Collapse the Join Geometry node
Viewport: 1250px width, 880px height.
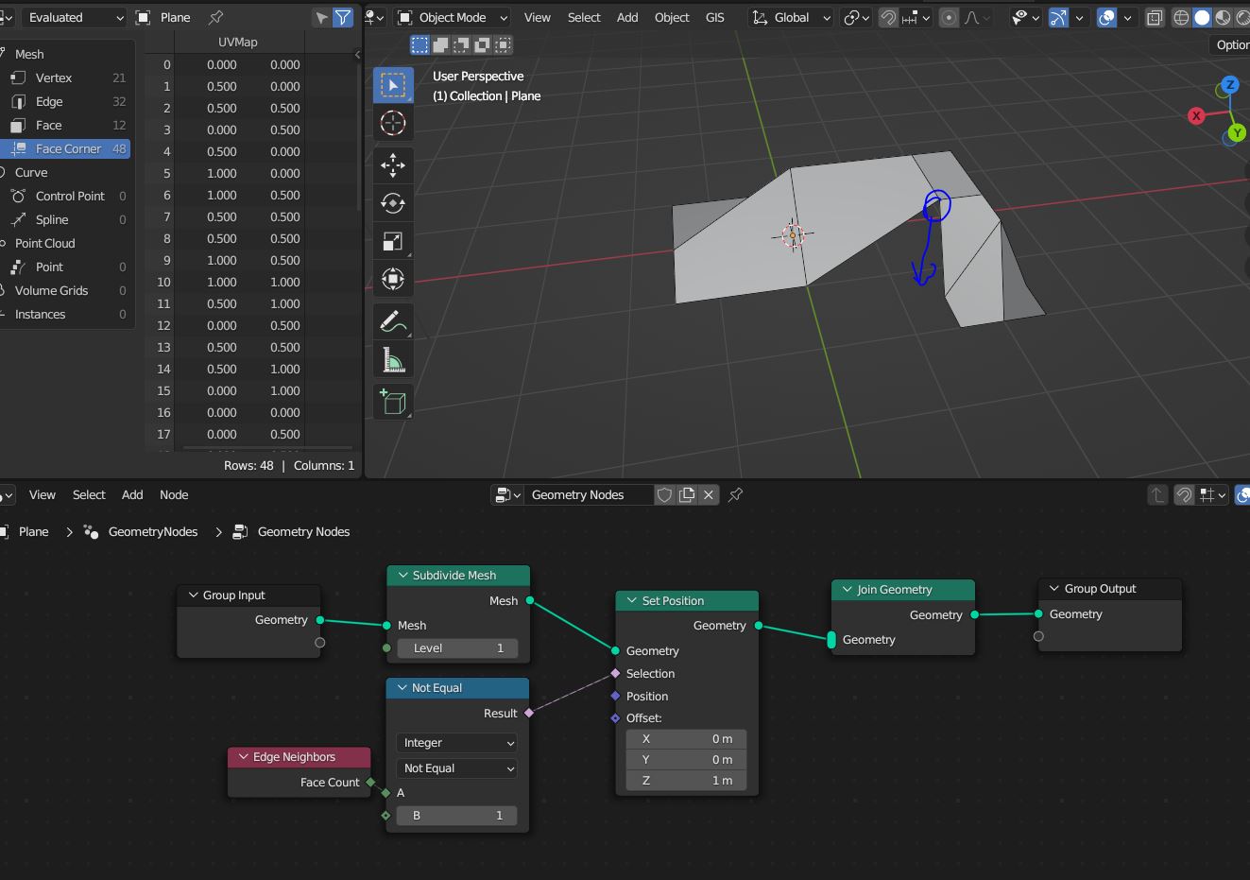(x=848, y=589)
